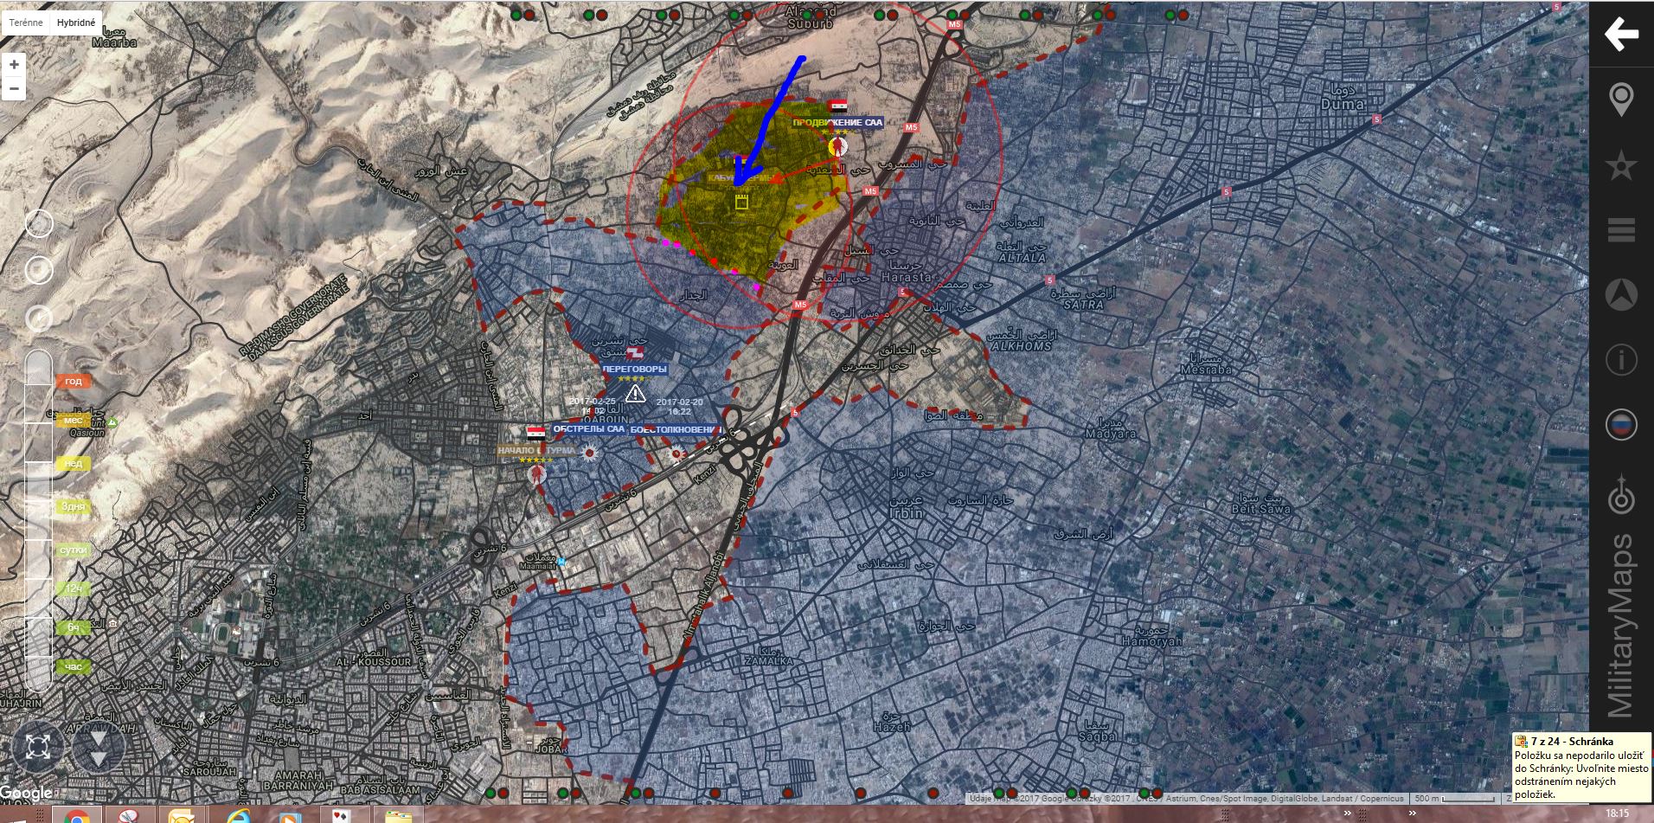Click the fullscreen expand map button
The width and height of the screenshot is (1654, 823).
coord(37,746)
